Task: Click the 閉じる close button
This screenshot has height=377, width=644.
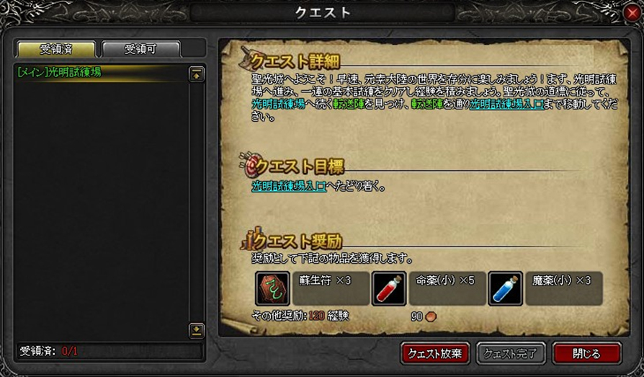Action: pos(586,353)
